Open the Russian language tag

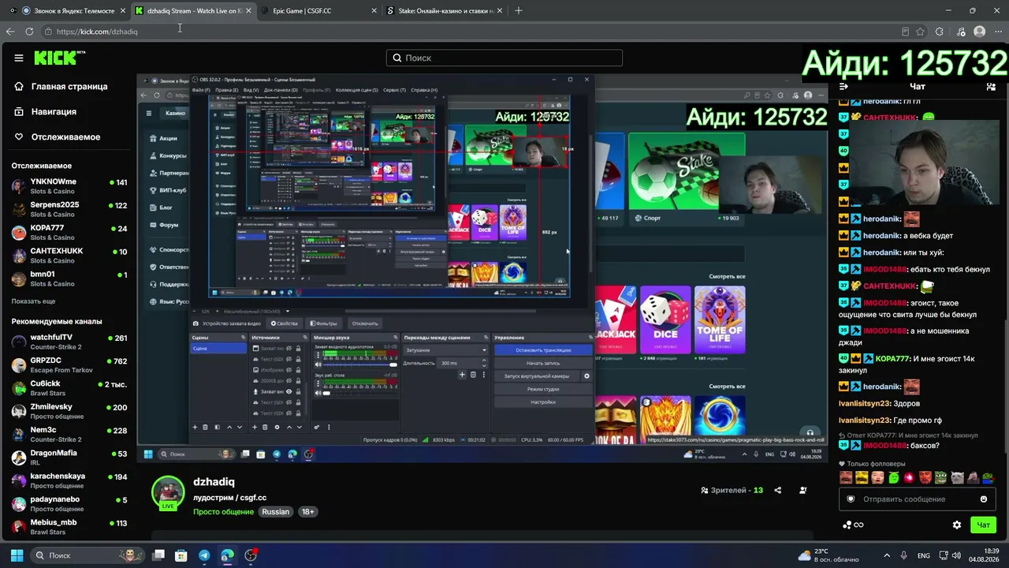coord(276,511)
